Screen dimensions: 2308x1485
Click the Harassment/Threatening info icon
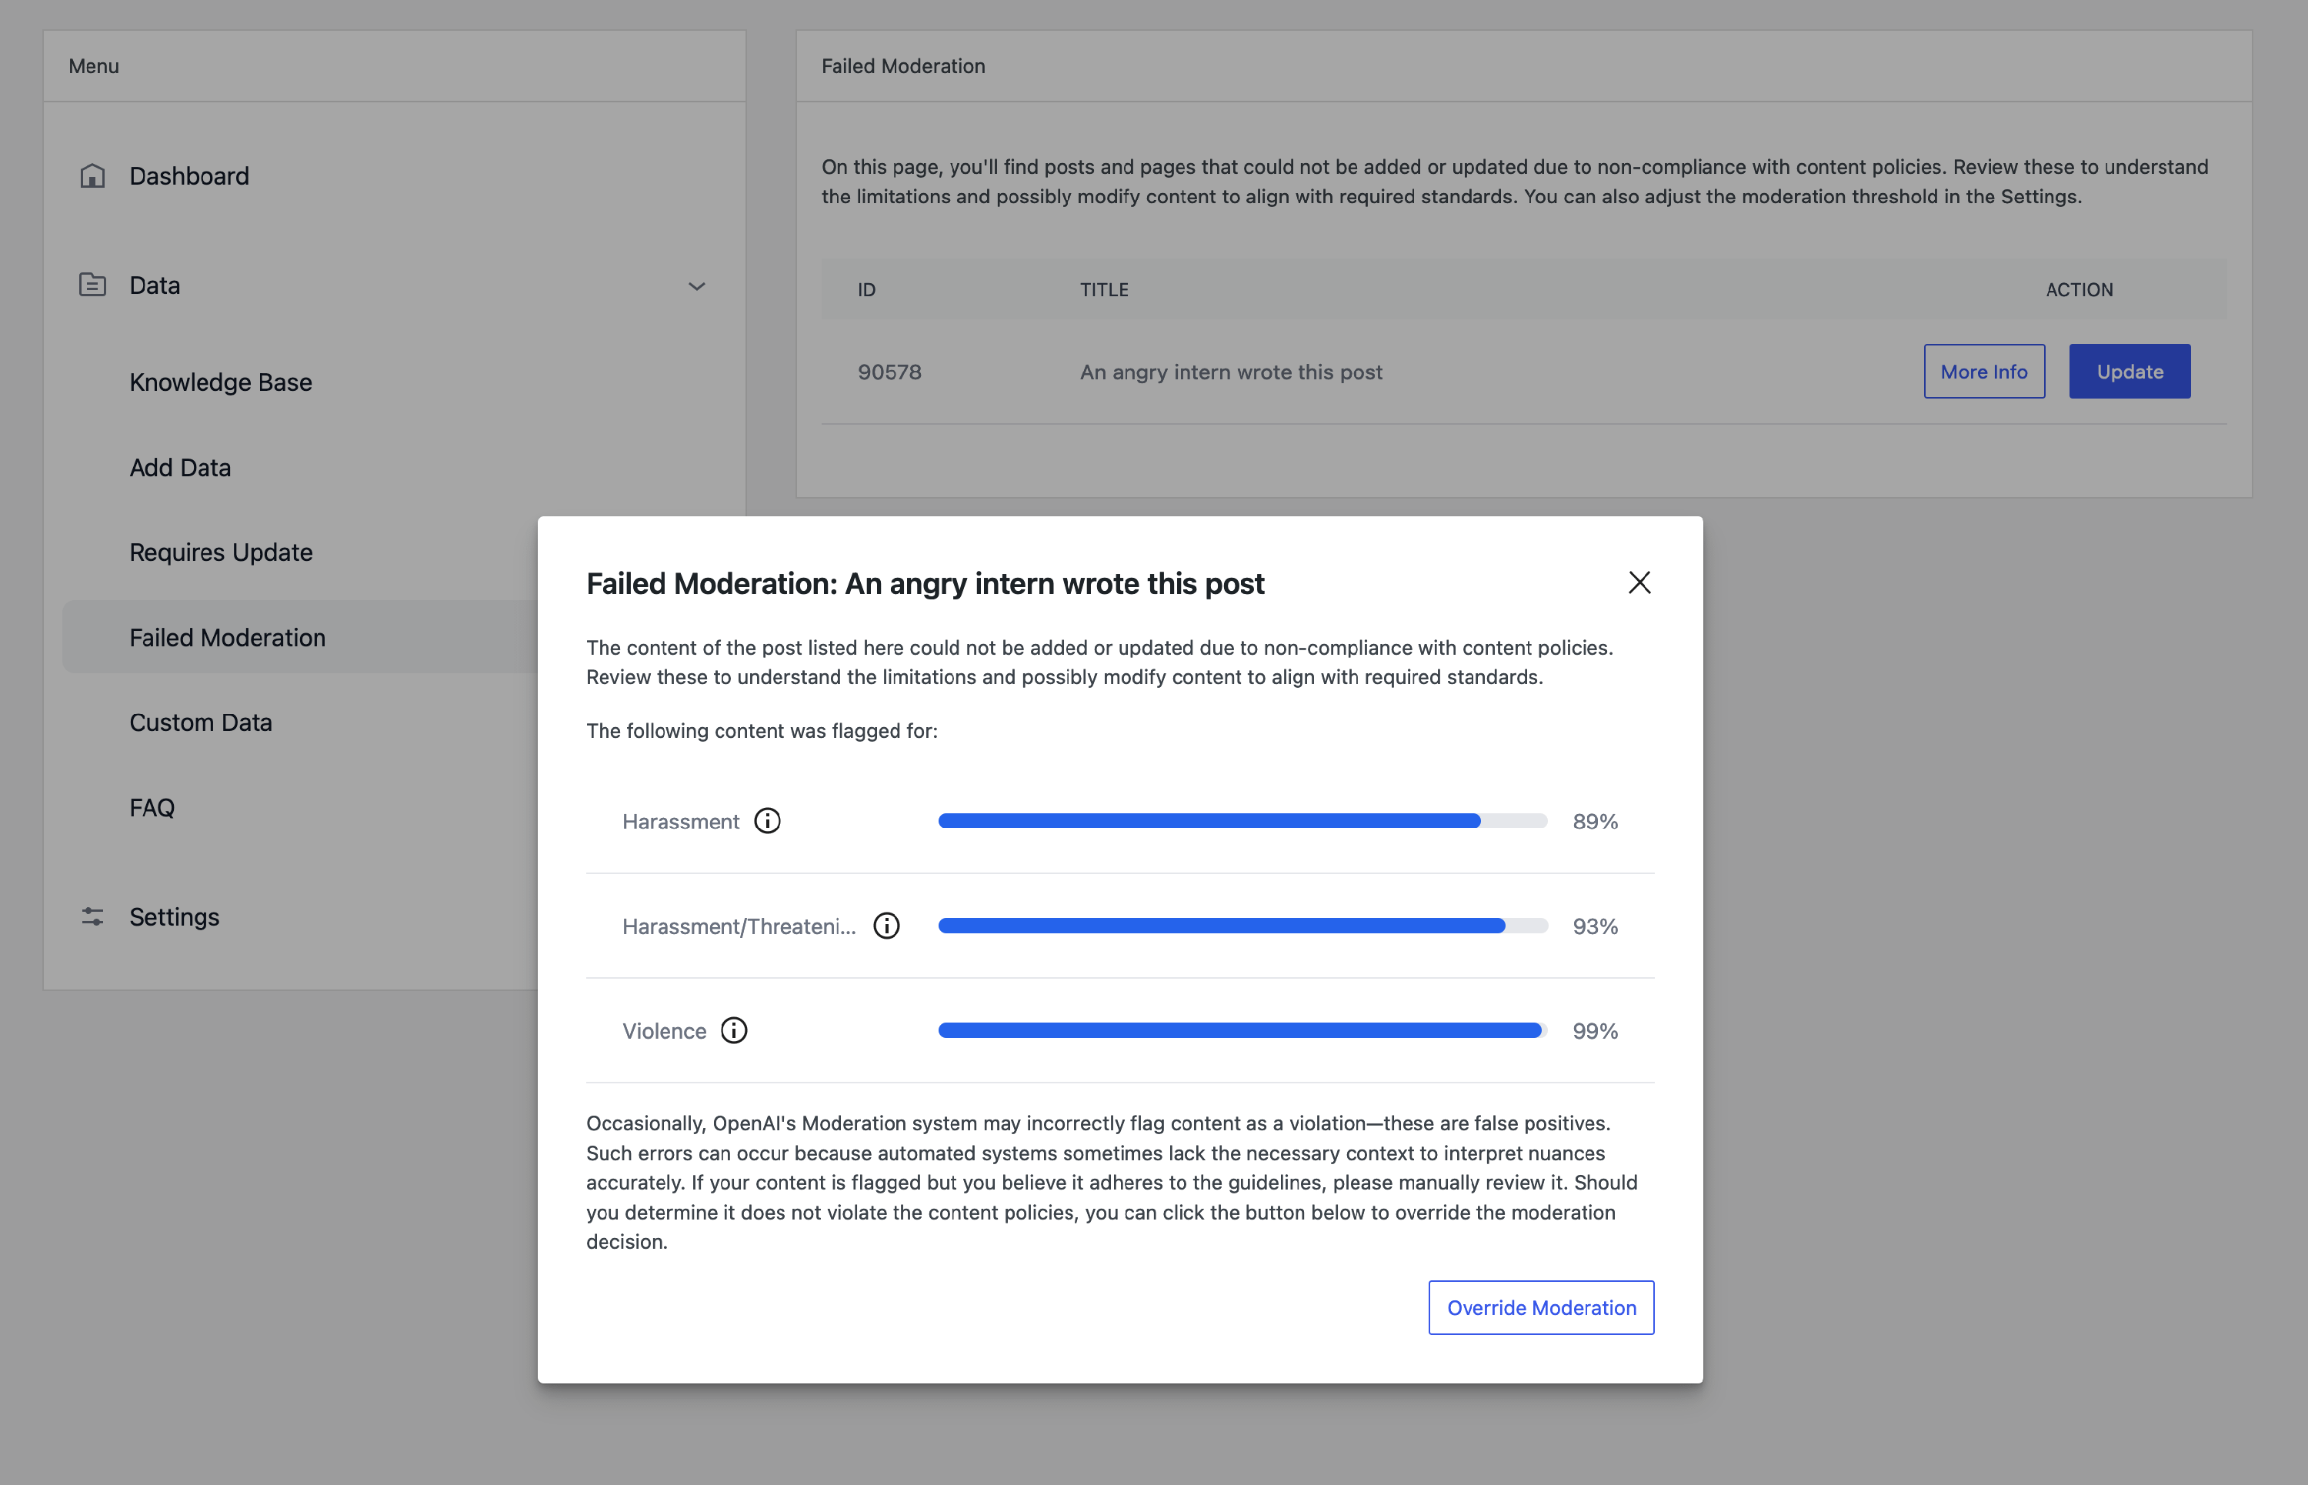pos(886,926)
